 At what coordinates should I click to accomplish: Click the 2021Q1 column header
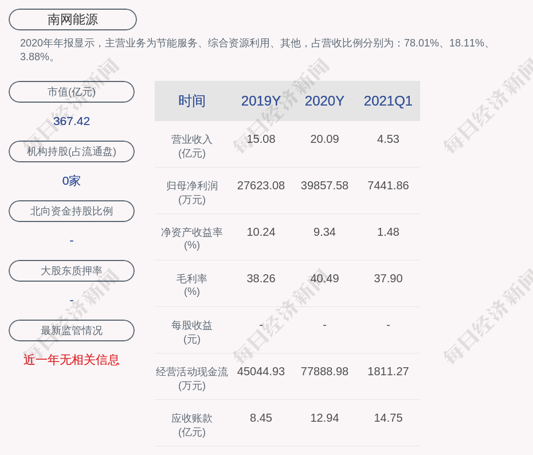pos(388,101)
